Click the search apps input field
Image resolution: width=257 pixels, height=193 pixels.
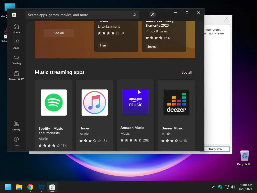coord(82,15)
